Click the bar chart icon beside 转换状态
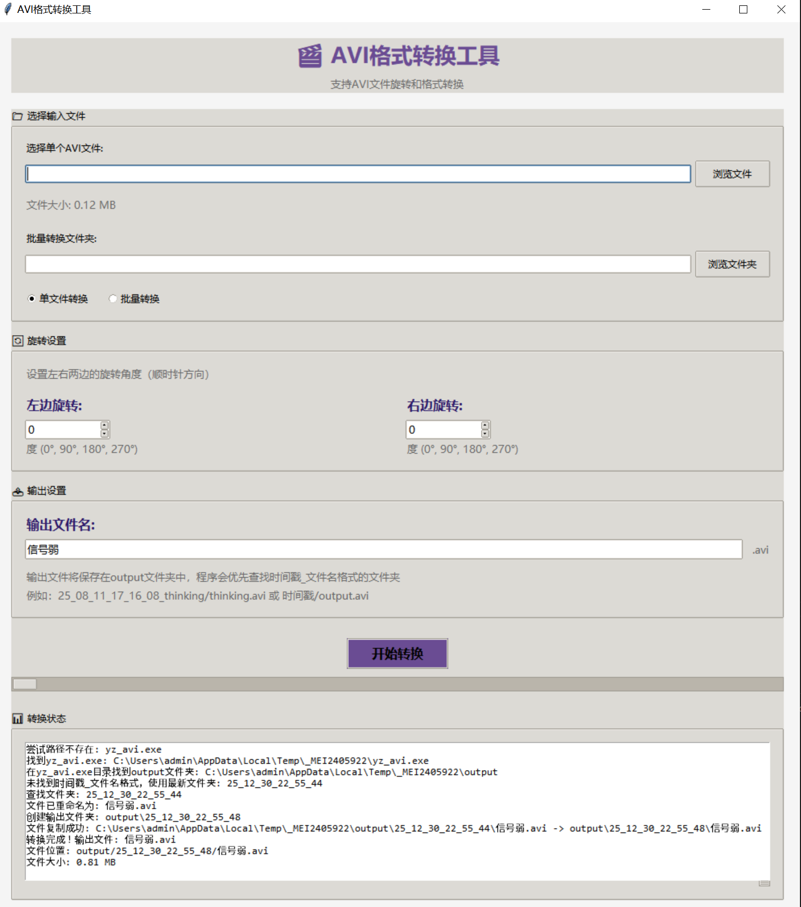Image resolution: width=801 pixels, height=907 pixels. click(x=18, y=719)
